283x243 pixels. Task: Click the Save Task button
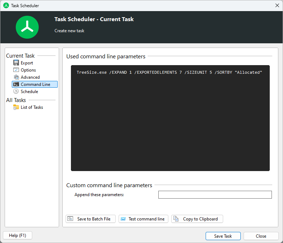pos(223,236)
